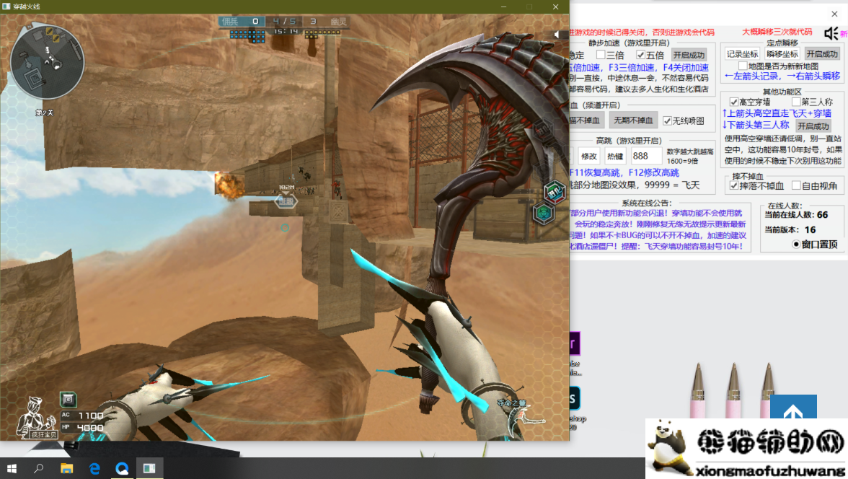Select the 窗口置顶 radio button

(796, 245)
